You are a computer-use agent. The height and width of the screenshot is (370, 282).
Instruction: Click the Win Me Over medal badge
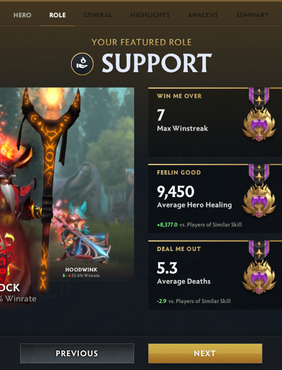[259, 115]
